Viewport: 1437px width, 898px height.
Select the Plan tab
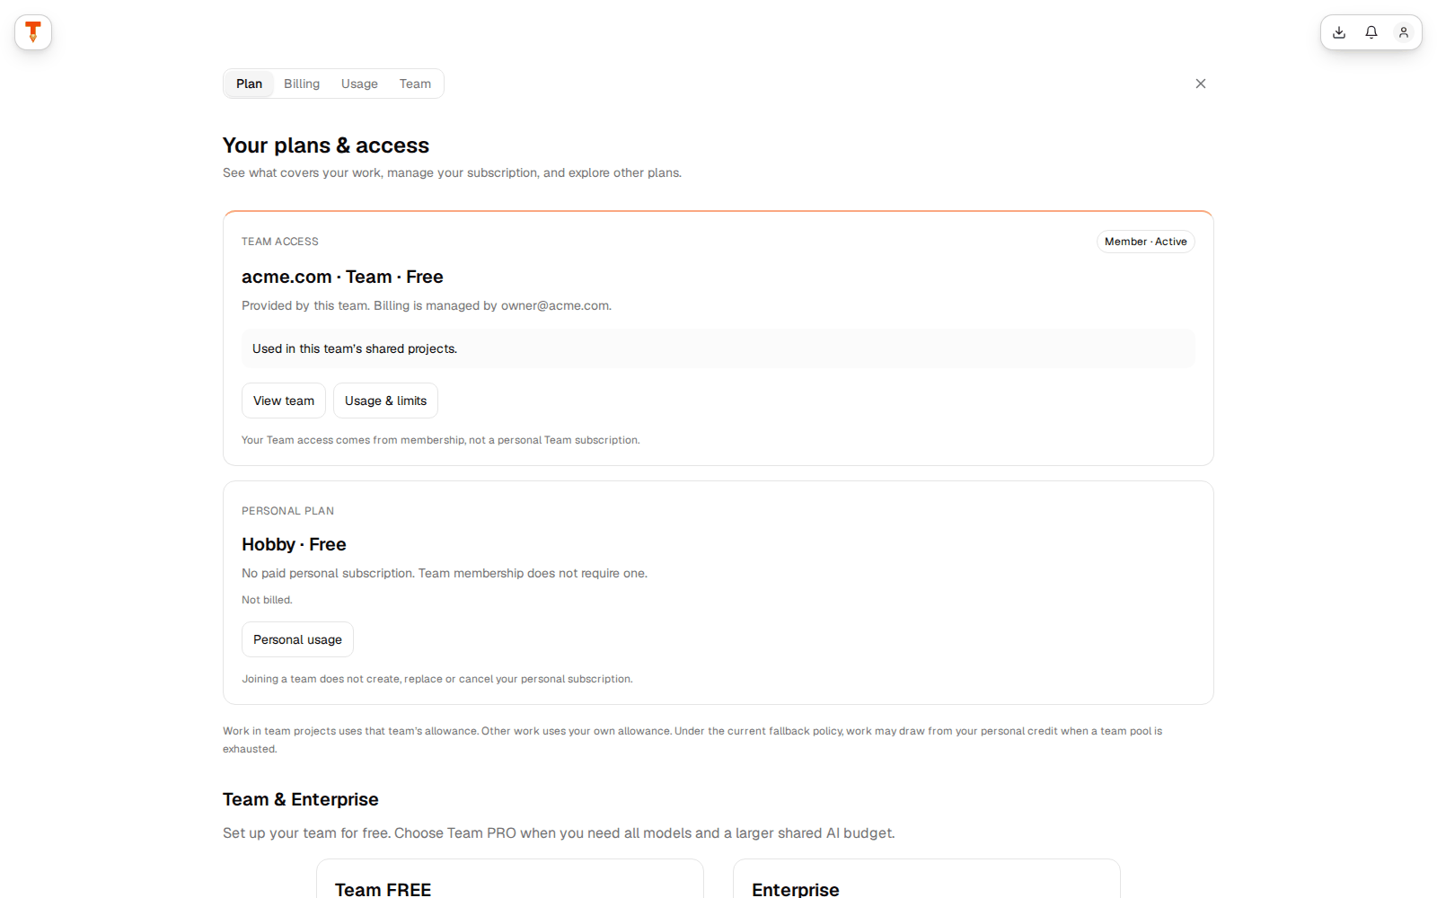click(249, 84)
